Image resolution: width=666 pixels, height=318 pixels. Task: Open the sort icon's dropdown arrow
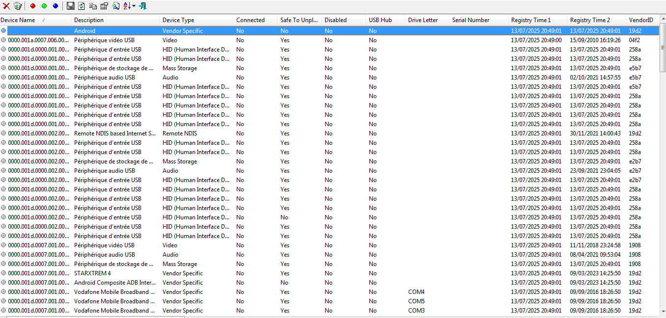tap(134, 6)
